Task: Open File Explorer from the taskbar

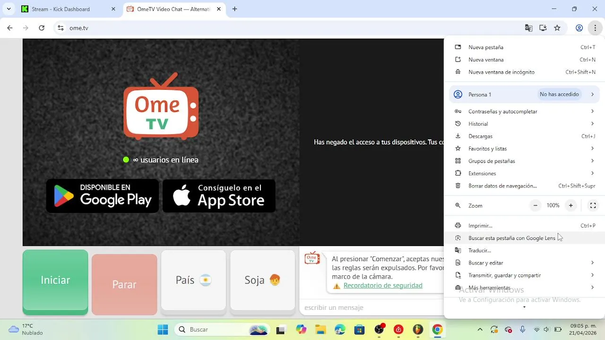Action: [x=320, y=330]
